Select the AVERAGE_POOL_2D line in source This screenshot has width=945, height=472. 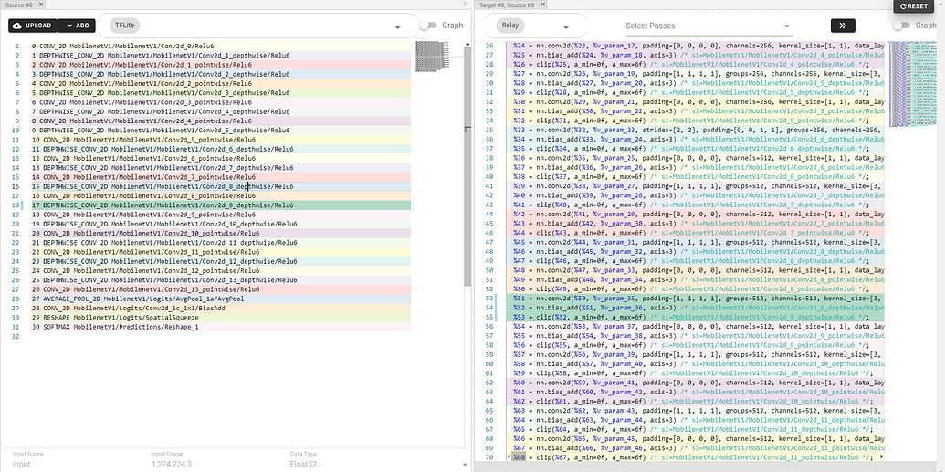[x=137, y=299]
